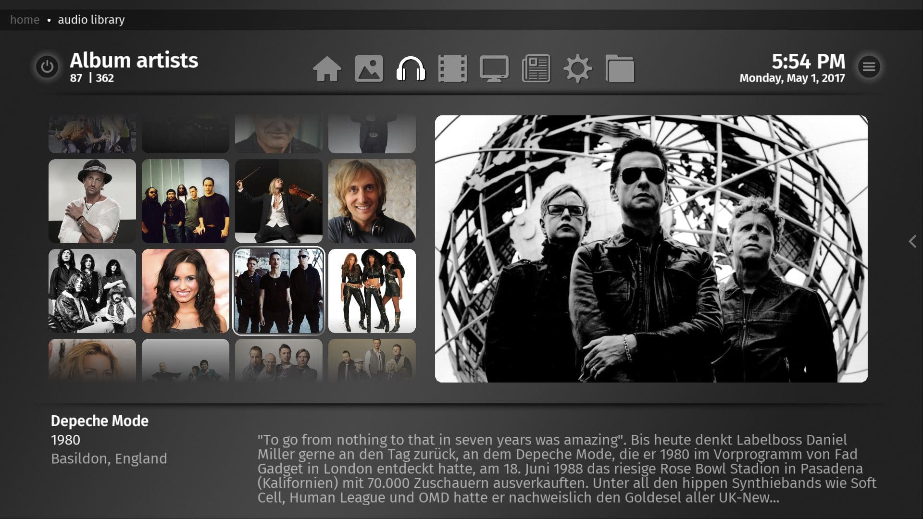Click the Basildon, England text
This screenshot has height=519, width=923.
point(109,458)
